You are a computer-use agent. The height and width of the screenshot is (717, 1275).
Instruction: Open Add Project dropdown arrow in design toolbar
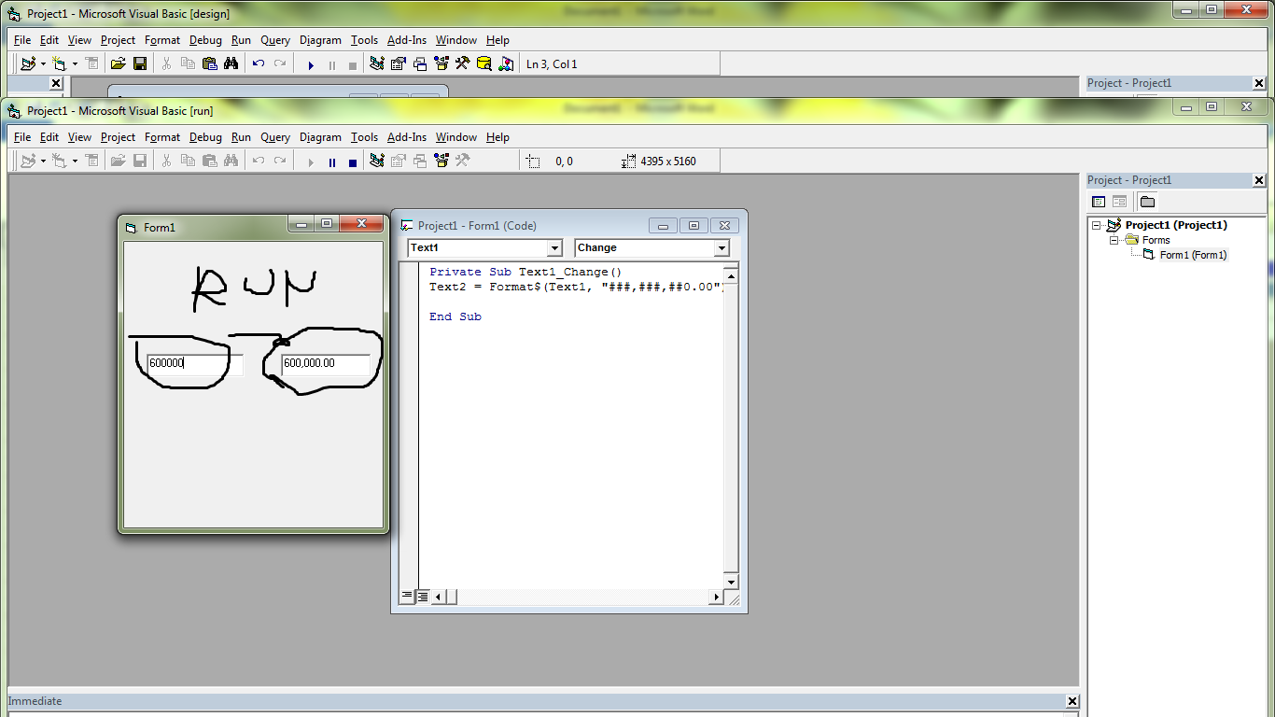[x=43, y=63]
